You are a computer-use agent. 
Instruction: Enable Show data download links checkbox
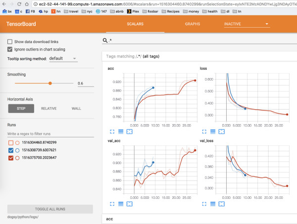pos(10,42)
